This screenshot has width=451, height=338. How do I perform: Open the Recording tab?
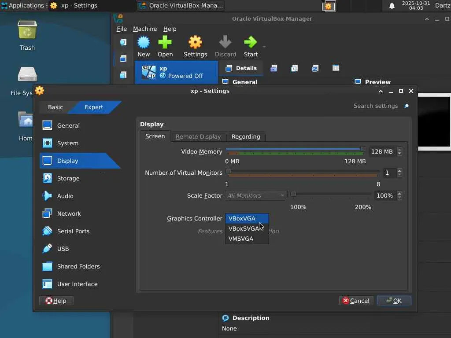246,137
